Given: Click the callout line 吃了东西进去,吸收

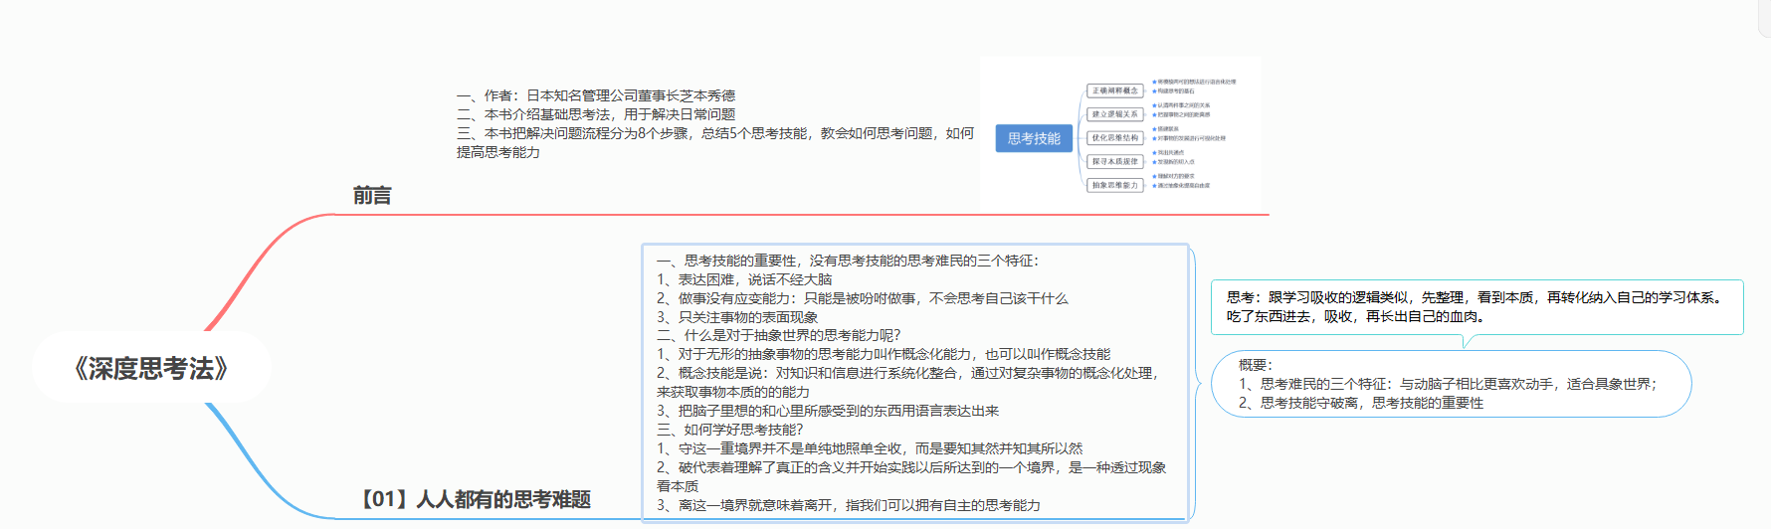Looking at the screenshot, I should tap(1357, 316).
